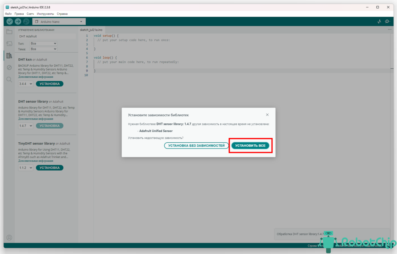Click the DHT Adafruit library search field
This screenshot has width=397, height=254.
click(x=47, y=36)
